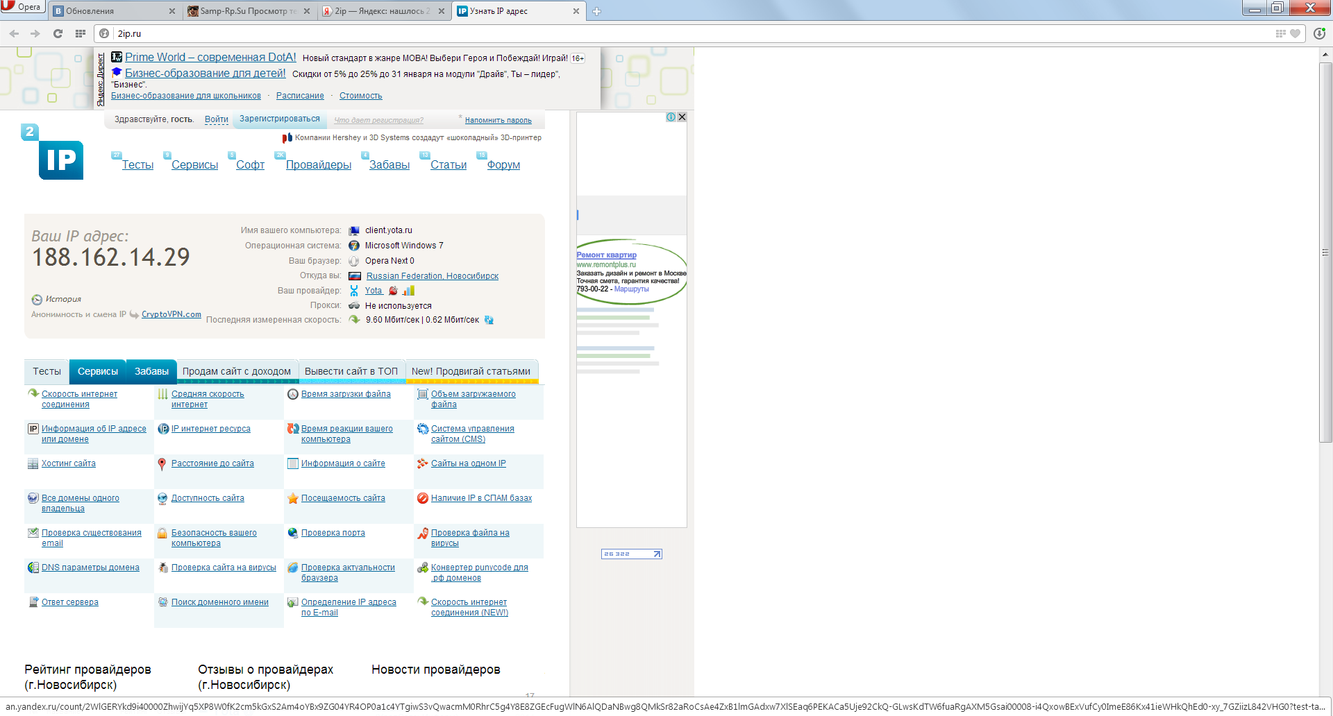The width and height of the screenshot is (1333, 716).
Task: Open a new tab with plus button
Action: point(596,11)
